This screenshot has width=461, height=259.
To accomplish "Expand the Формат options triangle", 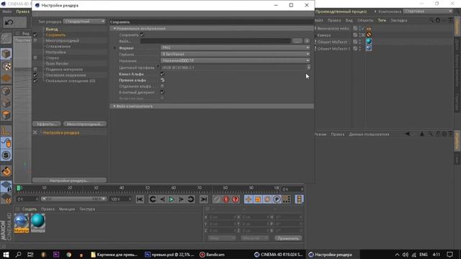I will (115, 48).
